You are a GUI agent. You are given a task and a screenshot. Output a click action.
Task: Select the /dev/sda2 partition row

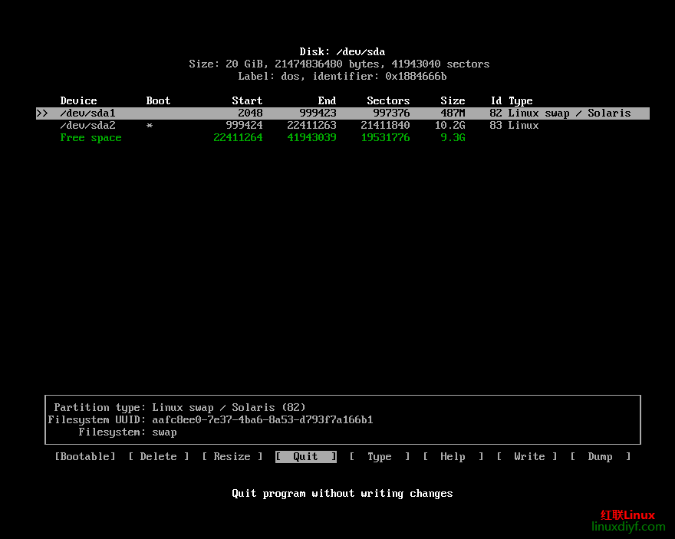[87, 125]
